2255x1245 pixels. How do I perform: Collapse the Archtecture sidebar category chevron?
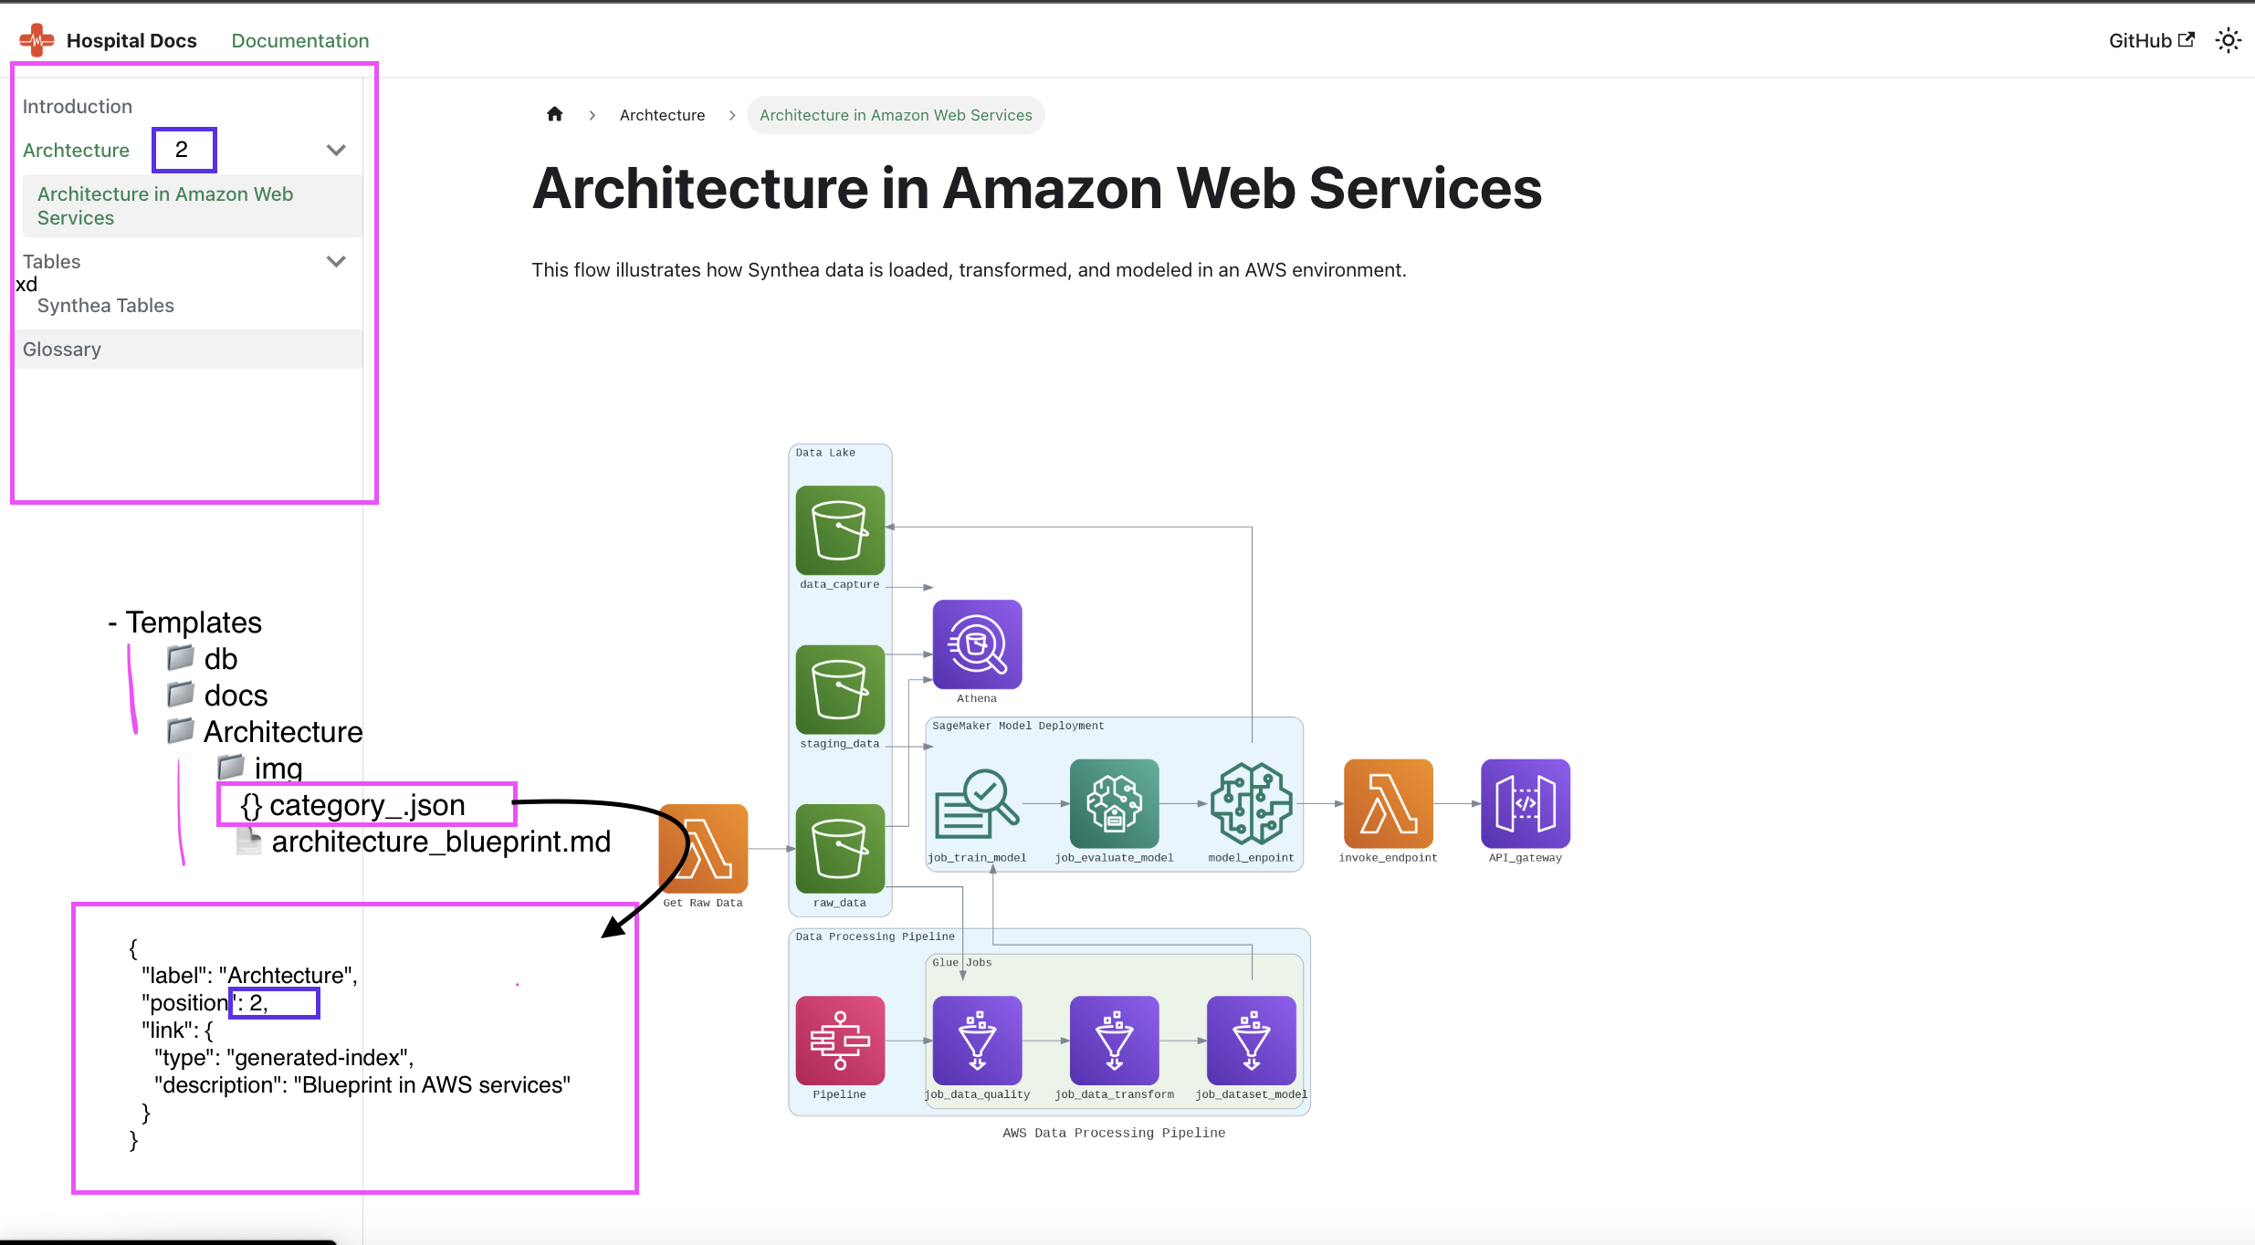point(336,150)
